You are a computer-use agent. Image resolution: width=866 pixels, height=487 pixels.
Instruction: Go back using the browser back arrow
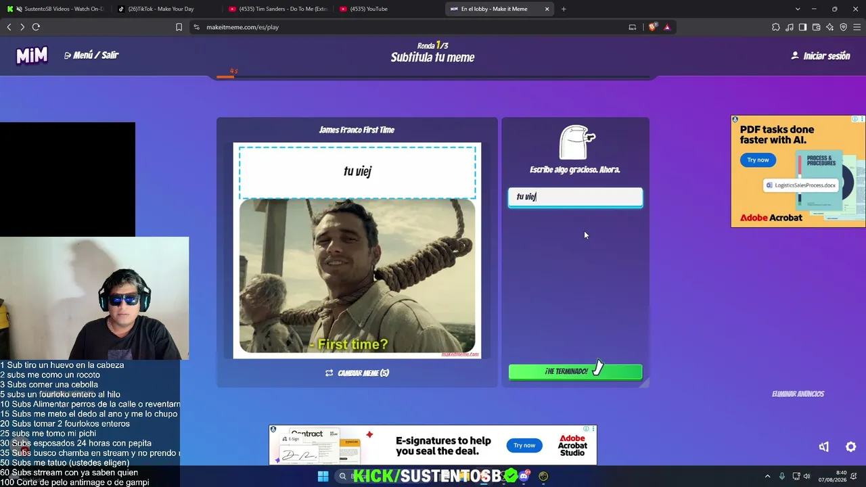tap(9, 27)
